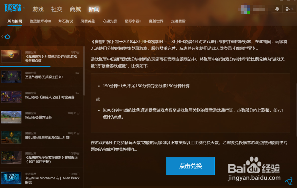Open news 假日活动:世界任务

coord(42,117)
